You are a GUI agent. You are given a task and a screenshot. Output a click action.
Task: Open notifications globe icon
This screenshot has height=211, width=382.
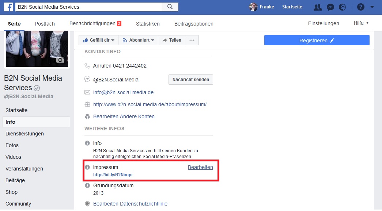[x=342, y=7]
